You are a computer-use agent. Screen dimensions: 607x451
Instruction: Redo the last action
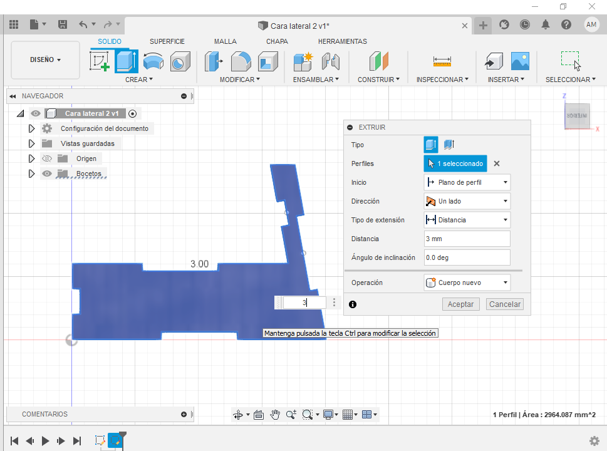(108, 25)
